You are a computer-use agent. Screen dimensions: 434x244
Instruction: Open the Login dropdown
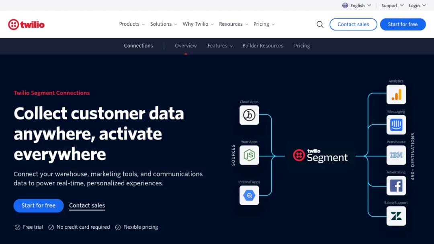point(417,6)
